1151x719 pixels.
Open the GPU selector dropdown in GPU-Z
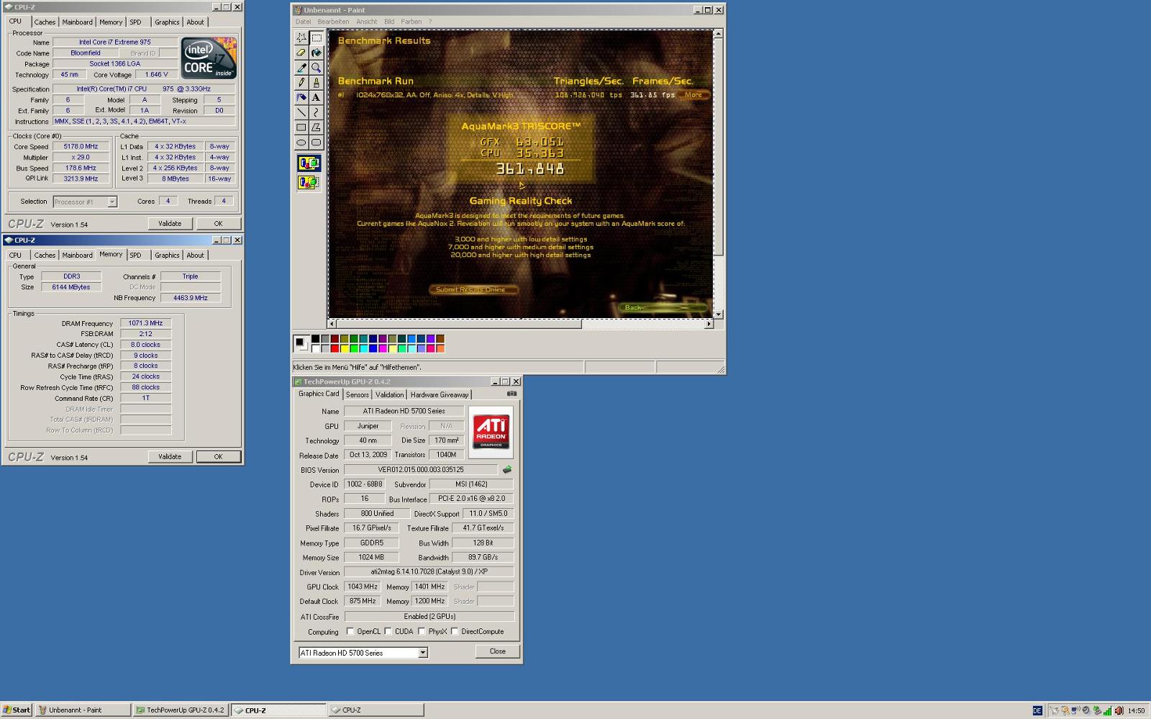423,653
